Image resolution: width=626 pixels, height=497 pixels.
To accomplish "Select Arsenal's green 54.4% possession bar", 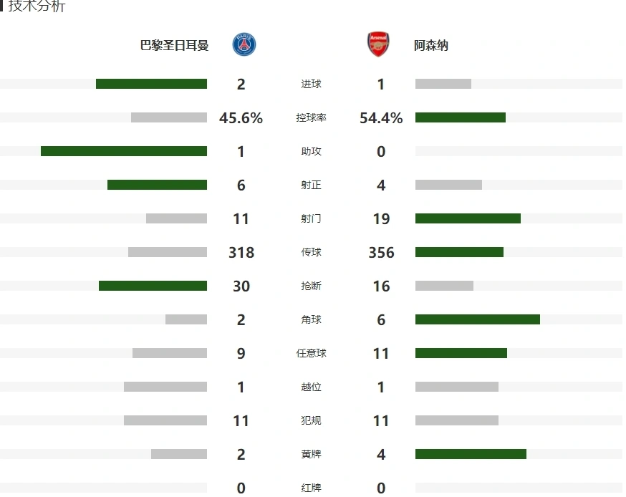I will [461, 117].
